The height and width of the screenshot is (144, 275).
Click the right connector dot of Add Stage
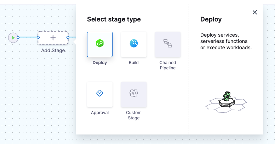click(68, 37)
